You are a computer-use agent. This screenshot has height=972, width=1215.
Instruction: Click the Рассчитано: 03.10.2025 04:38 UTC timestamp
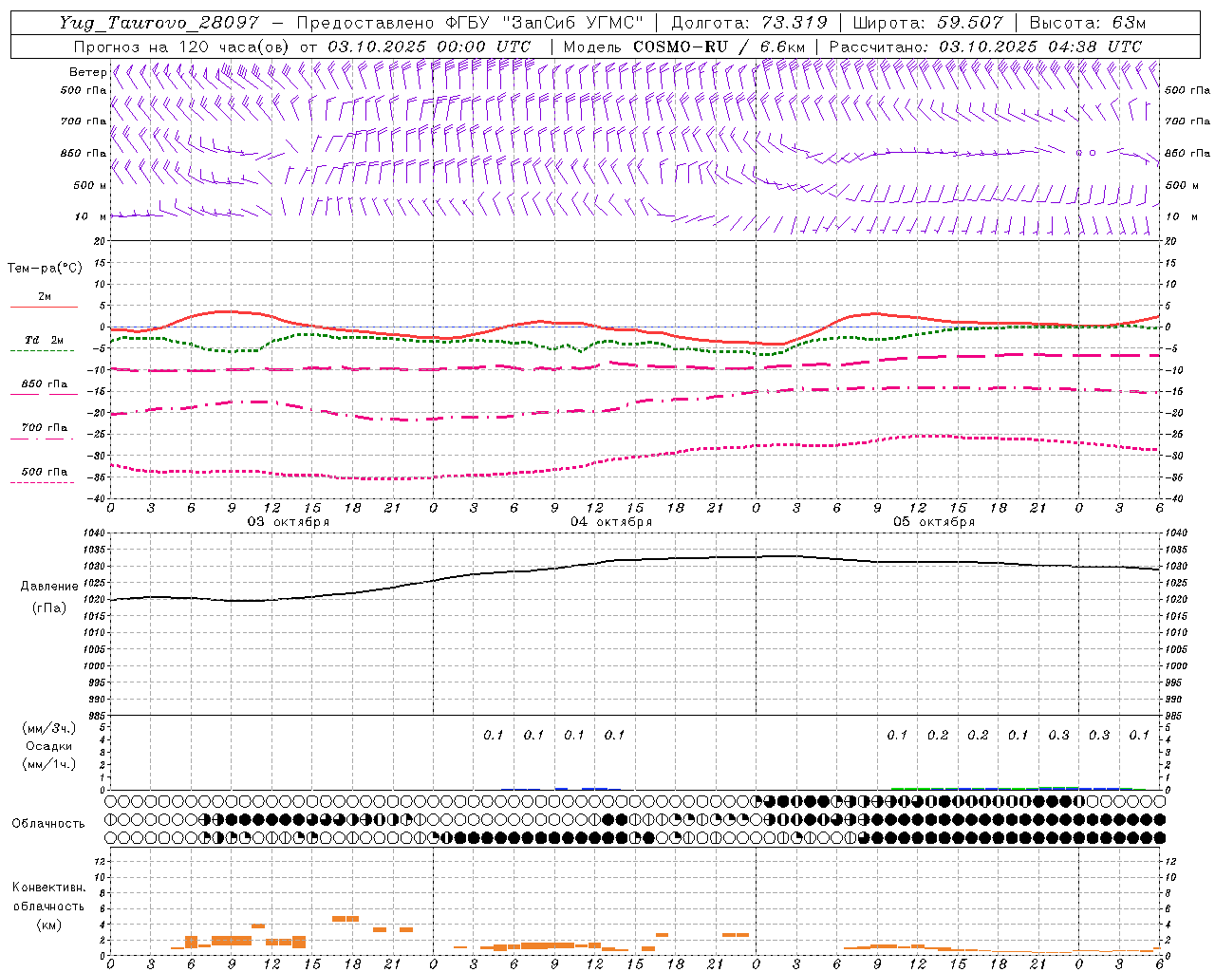click(985, 47)
